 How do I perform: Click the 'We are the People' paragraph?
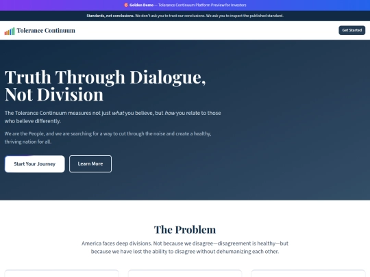tap(108, 137)
